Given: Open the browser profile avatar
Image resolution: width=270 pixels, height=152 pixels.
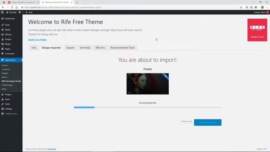Looking at the screenshot, I should click(262, 8).
